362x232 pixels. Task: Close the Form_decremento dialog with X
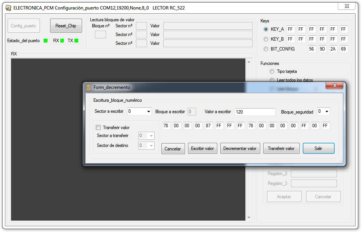pos(334,86)
